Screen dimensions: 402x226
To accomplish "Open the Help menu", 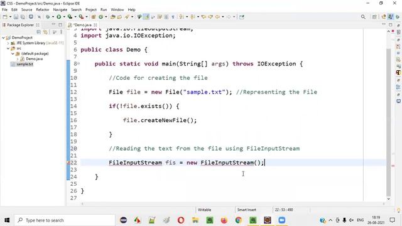I will coord(131,9).
